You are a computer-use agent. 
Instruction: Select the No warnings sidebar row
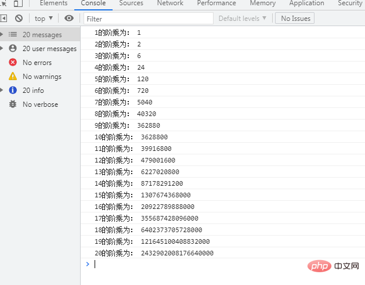coord(40,77)
